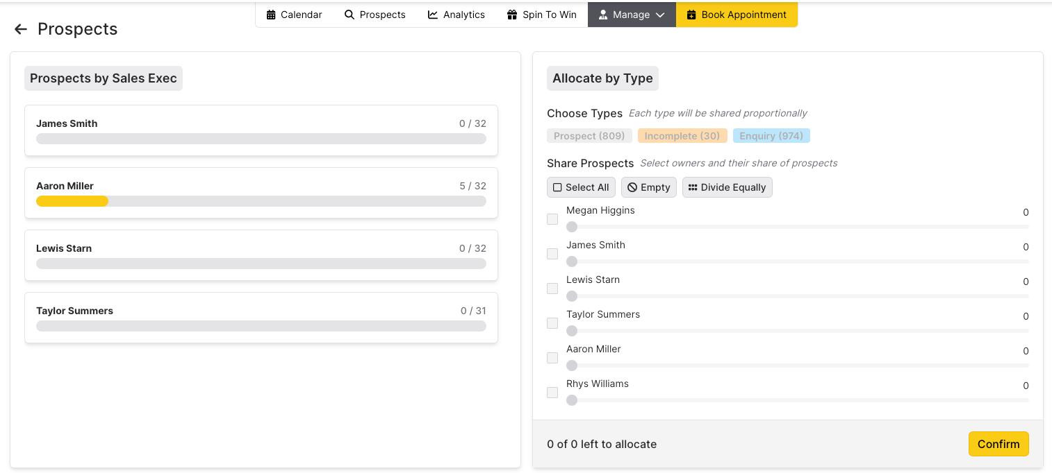The height and width of the screenshot is (473, 1052).
Task: Open the Aaron Miller prospects card
Action: 261,193
